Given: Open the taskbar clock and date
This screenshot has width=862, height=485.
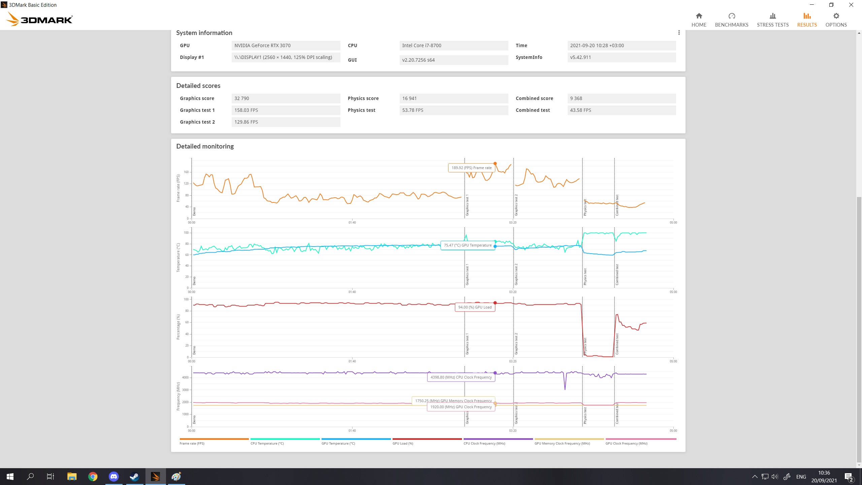Looking at the screenshot, I should pyautogui.click(x=824, y=477).
